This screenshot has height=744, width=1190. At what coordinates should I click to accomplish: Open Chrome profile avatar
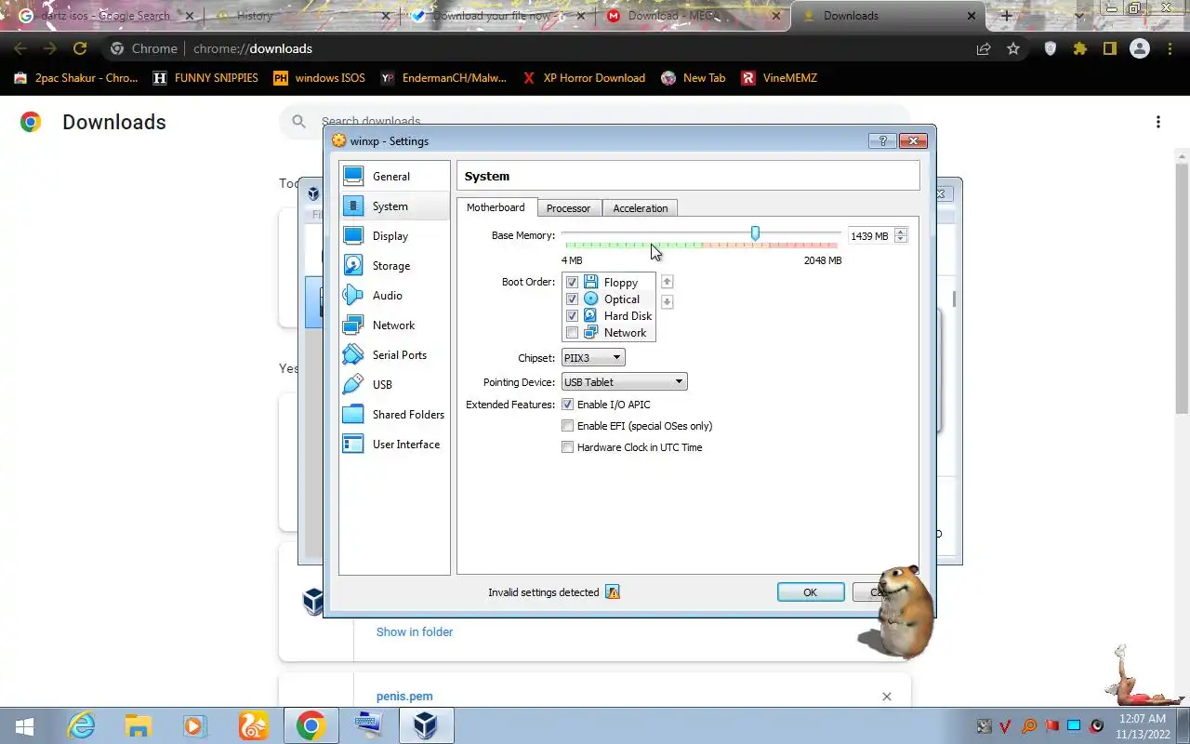pos(1140,48)
